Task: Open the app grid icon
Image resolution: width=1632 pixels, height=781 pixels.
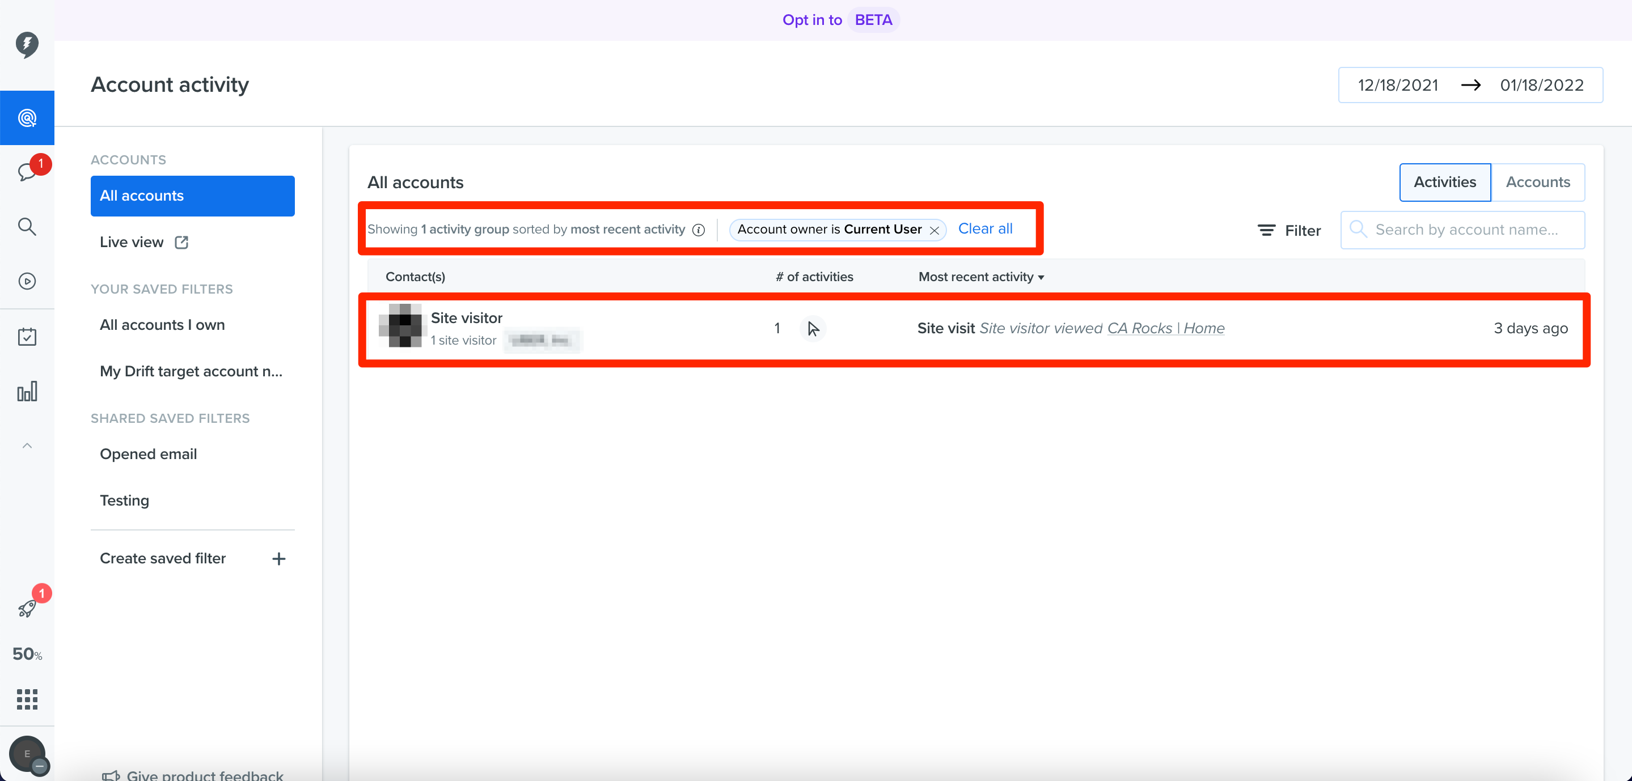Action: click(27, 699)
